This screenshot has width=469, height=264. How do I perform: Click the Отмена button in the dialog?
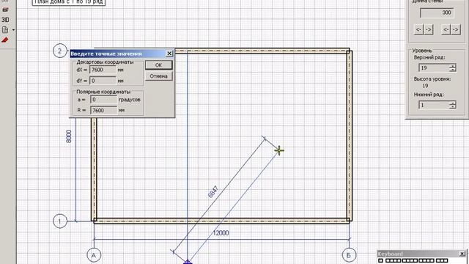tap(158, 76)
